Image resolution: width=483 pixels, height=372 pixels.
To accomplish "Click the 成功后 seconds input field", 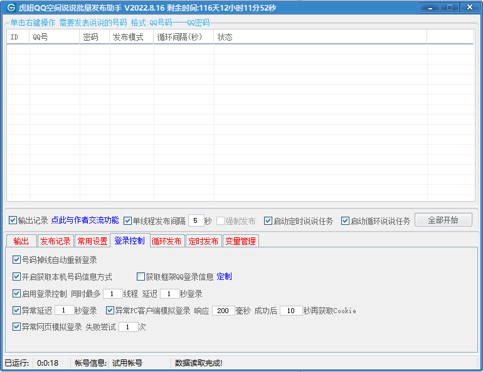I will [292, 311].
